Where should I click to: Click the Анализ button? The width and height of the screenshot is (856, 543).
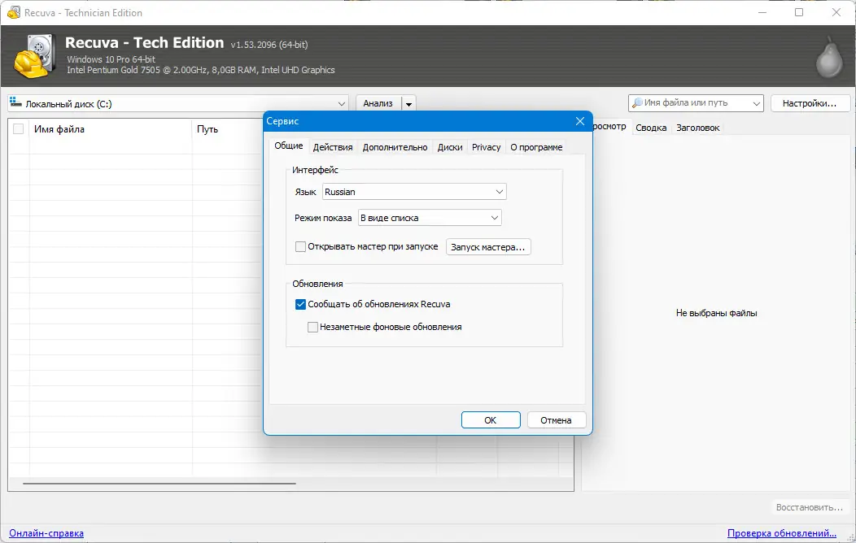pyautogui.click(x=378, y=103)
